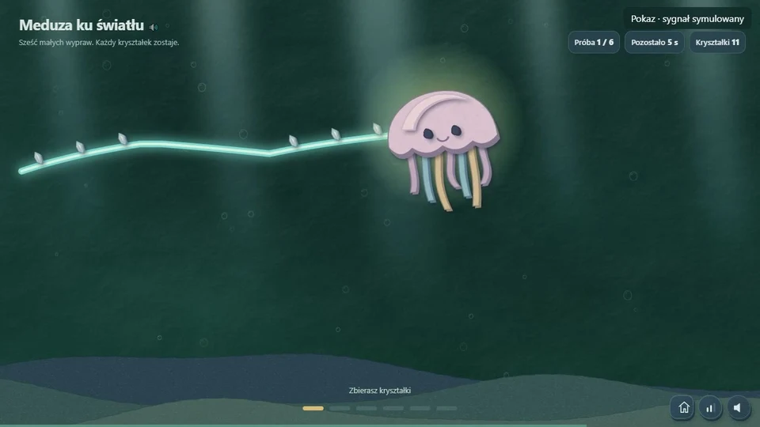
Task: Click the Kryształki 11 counter
Action: [x=717, y=43]
